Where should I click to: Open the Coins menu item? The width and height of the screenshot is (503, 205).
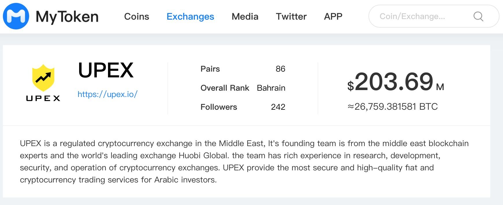137,16
